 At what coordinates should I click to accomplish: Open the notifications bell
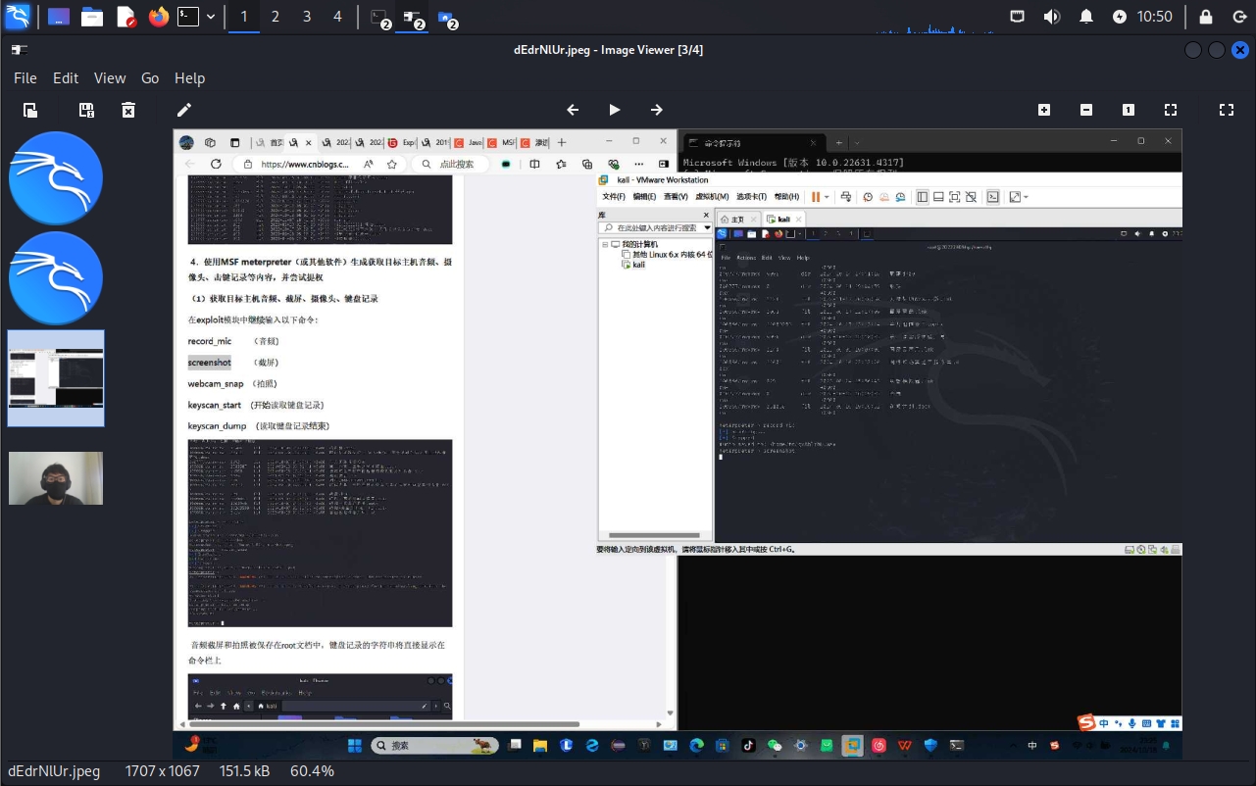tap(1086, 17)
